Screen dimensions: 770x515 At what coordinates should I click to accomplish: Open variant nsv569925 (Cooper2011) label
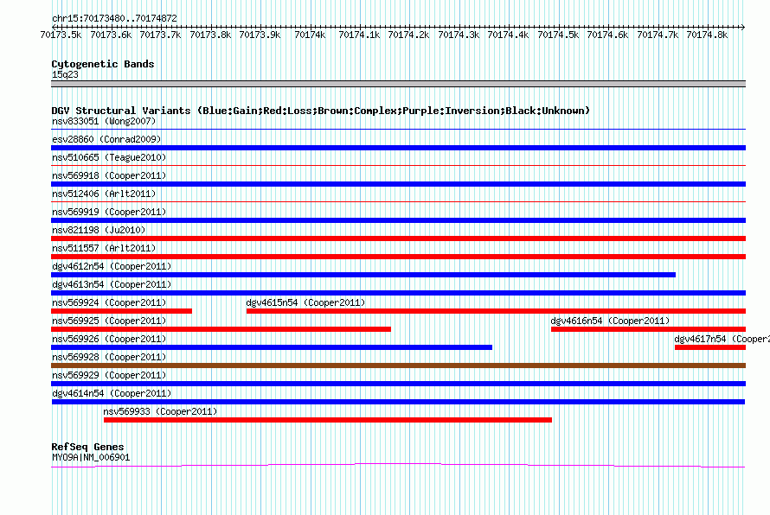109,321
